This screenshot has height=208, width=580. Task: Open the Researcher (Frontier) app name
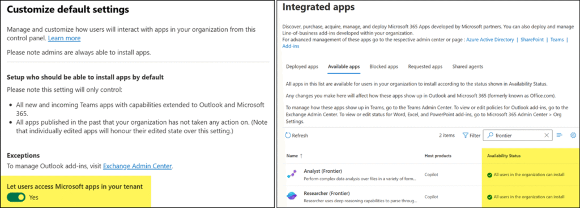coord(327,193)
